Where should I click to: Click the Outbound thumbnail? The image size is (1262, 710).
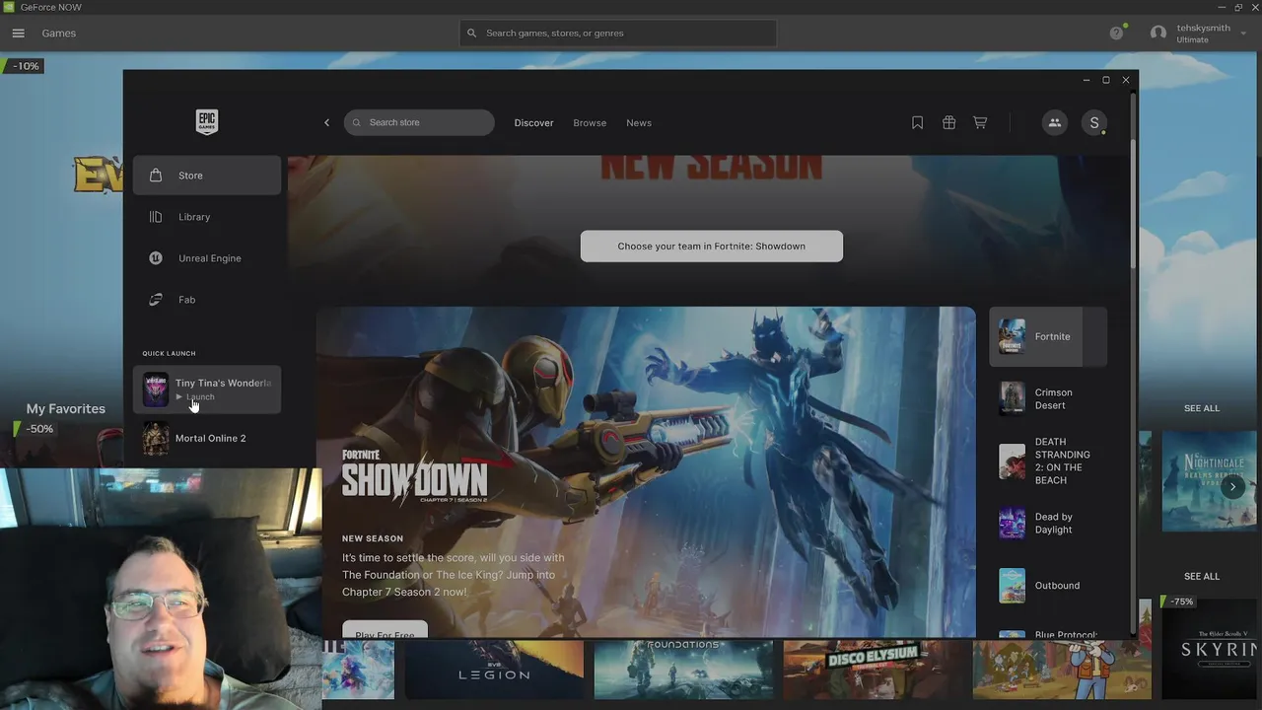click(x=1012, y=585)
